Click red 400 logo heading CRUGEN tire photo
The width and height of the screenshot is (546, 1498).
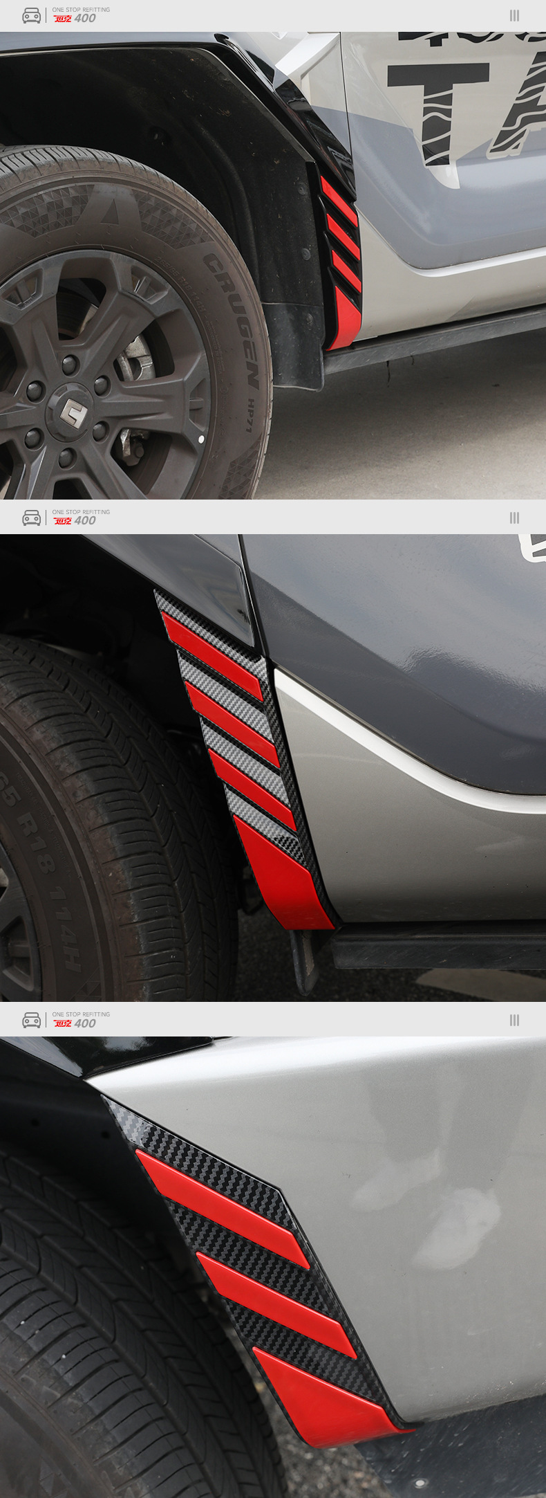(x=75, y=19)
